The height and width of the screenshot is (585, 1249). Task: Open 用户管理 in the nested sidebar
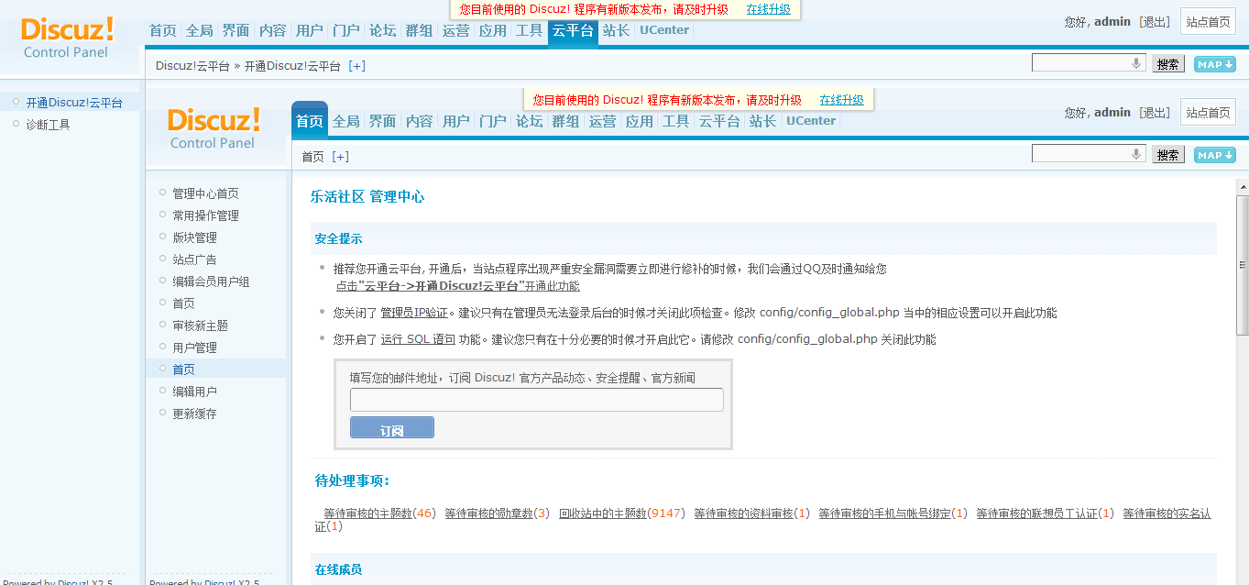tap(194, 348)
